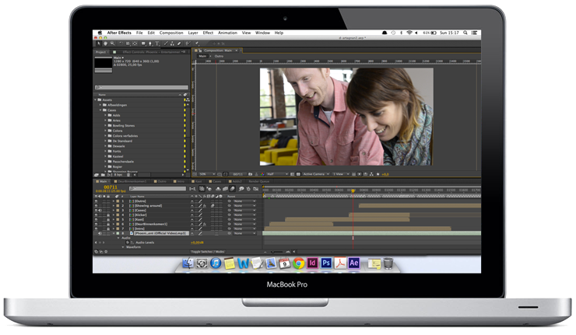Create a new folder in Project panel

(x=104, y=175)
